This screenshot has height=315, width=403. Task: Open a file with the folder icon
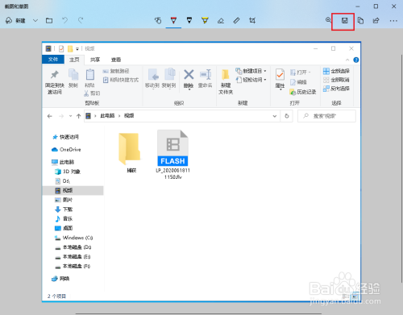pos(49,21)
